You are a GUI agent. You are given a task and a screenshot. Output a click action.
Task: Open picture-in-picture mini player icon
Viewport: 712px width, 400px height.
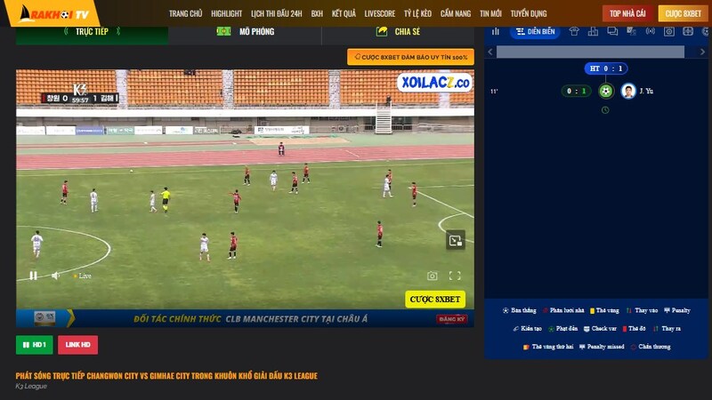[x=456, y=240]
